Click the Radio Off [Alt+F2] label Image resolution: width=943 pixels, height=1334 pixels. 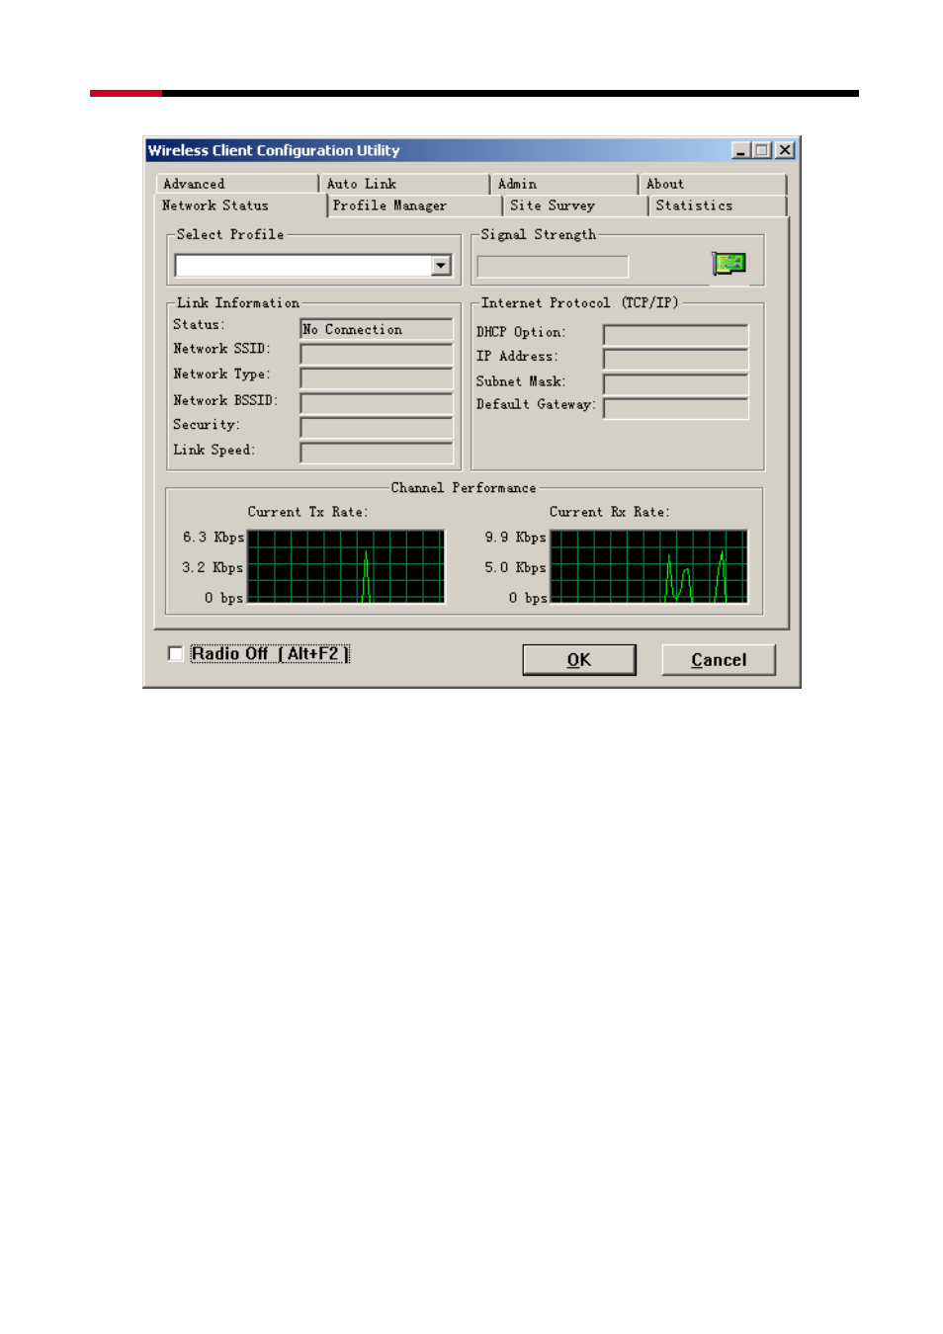click(x=270, y=654)
